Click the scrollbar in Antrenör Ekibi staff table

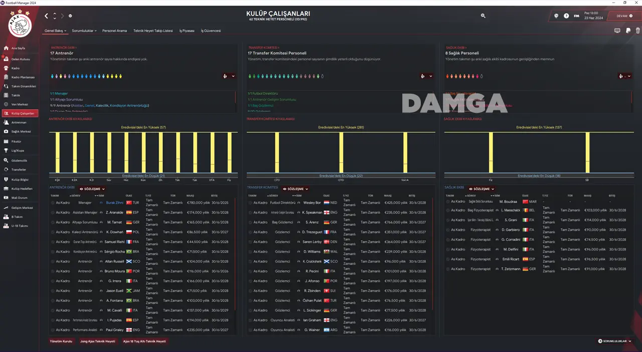235,251
